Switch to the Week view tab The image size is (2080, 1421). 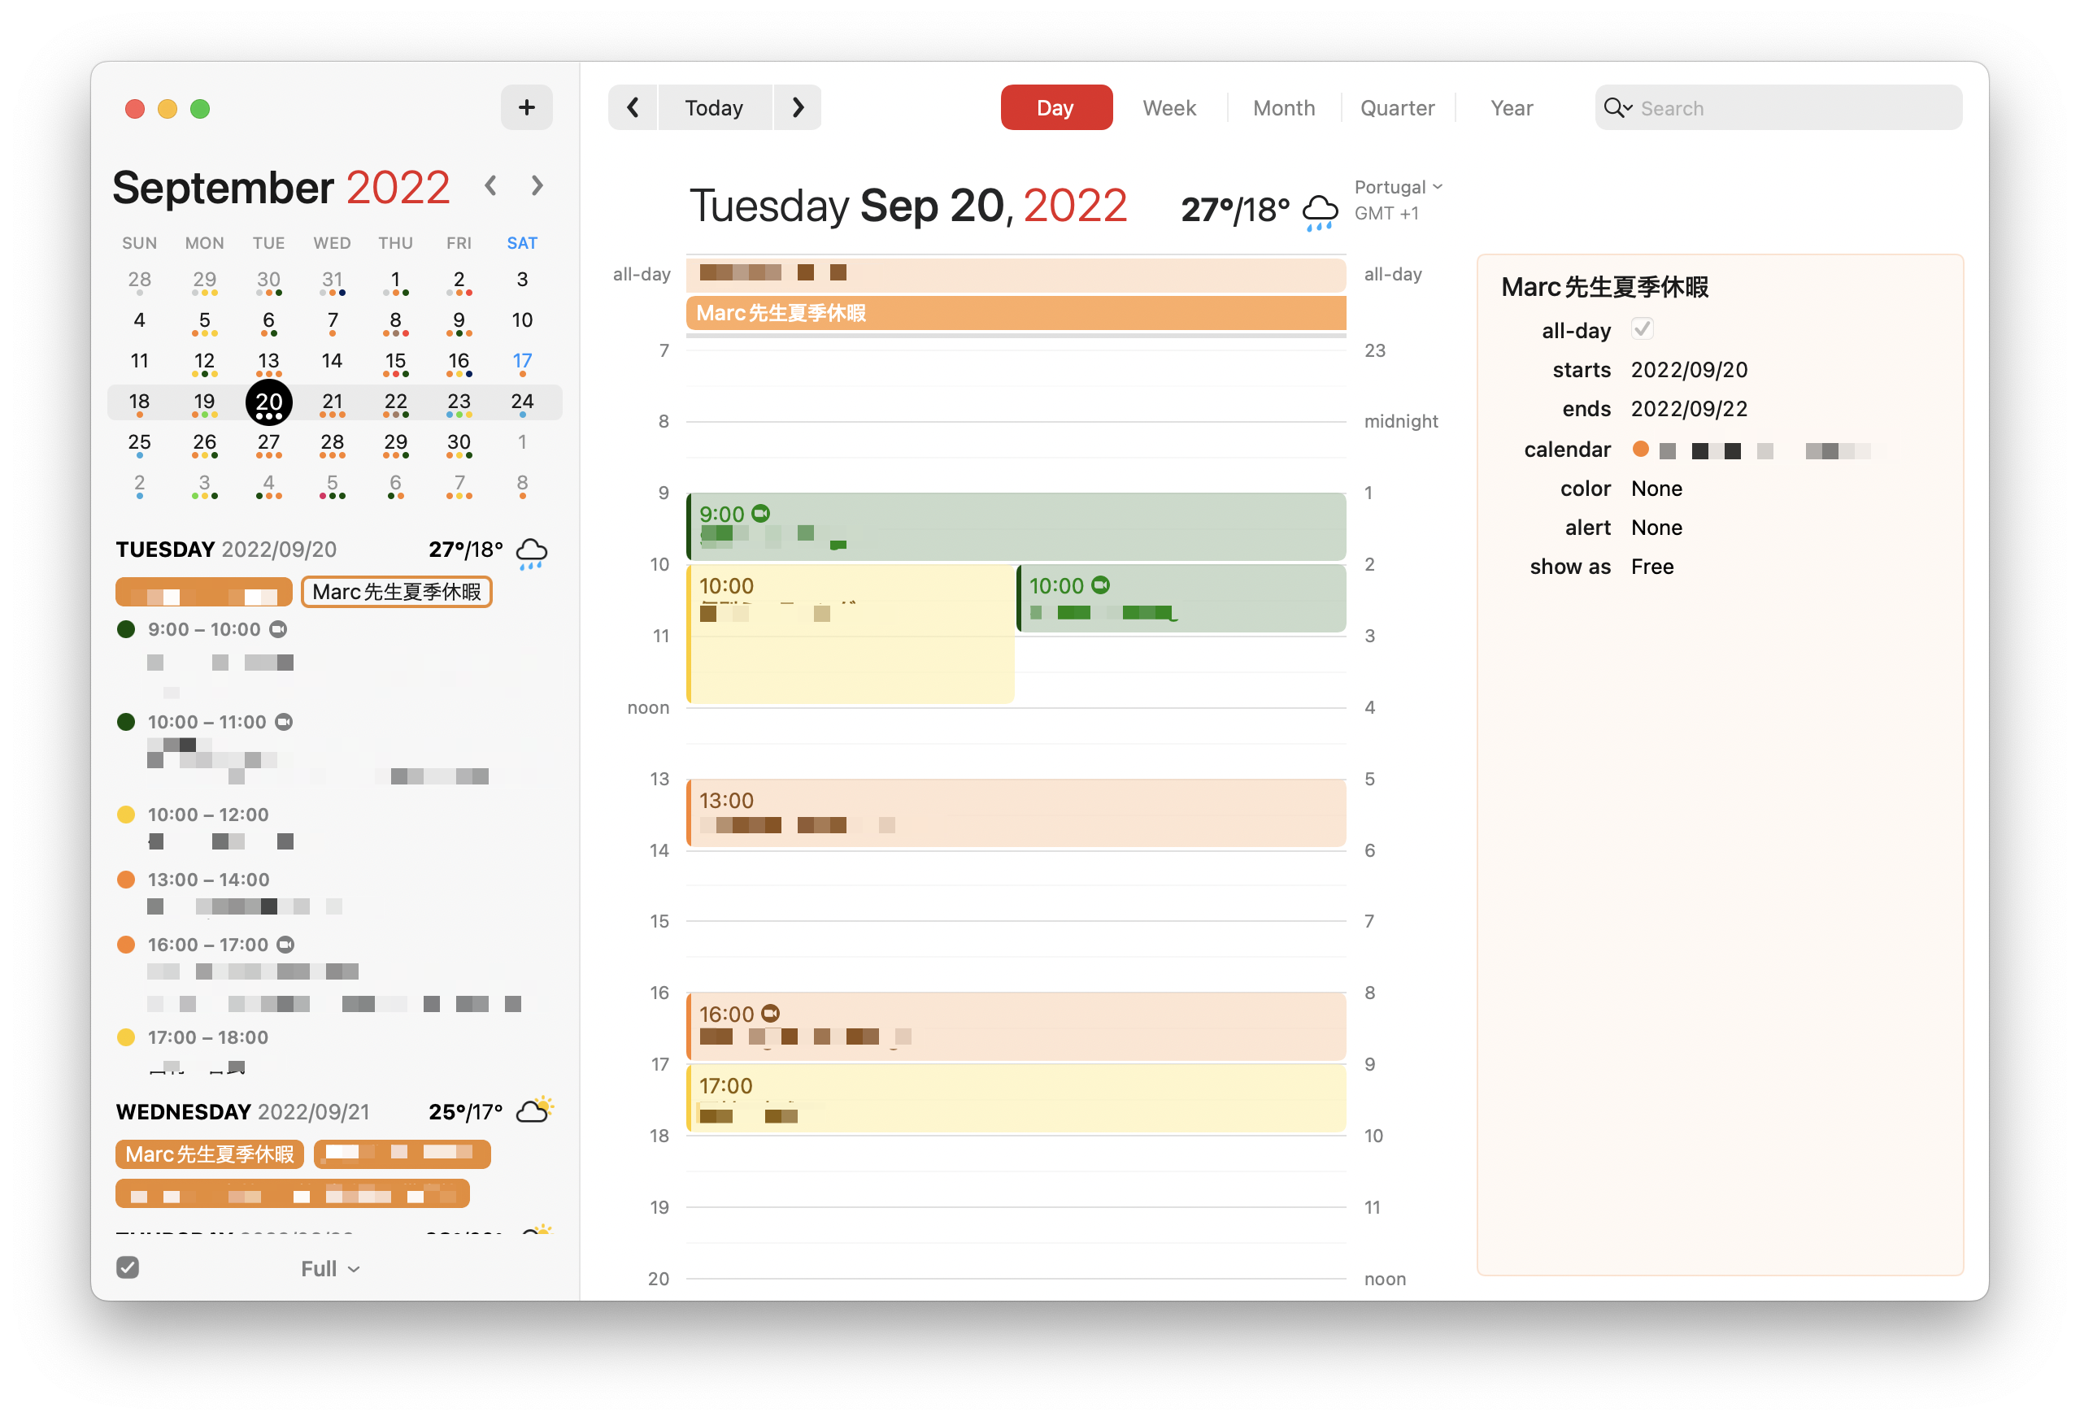coord(1168,108)
